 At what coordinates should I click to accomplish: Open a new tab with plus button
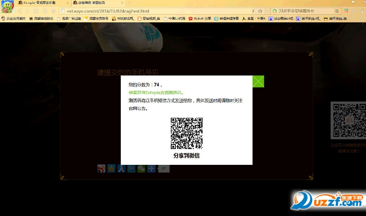(130, 3)
